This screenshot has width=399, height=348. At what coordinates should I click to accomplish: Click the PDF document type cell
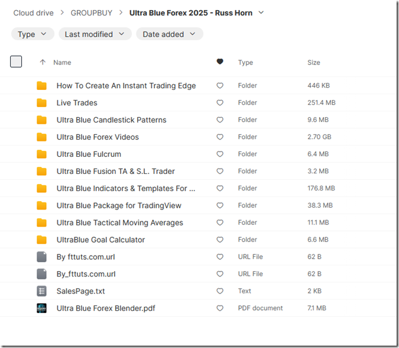(x=260, y=308)
